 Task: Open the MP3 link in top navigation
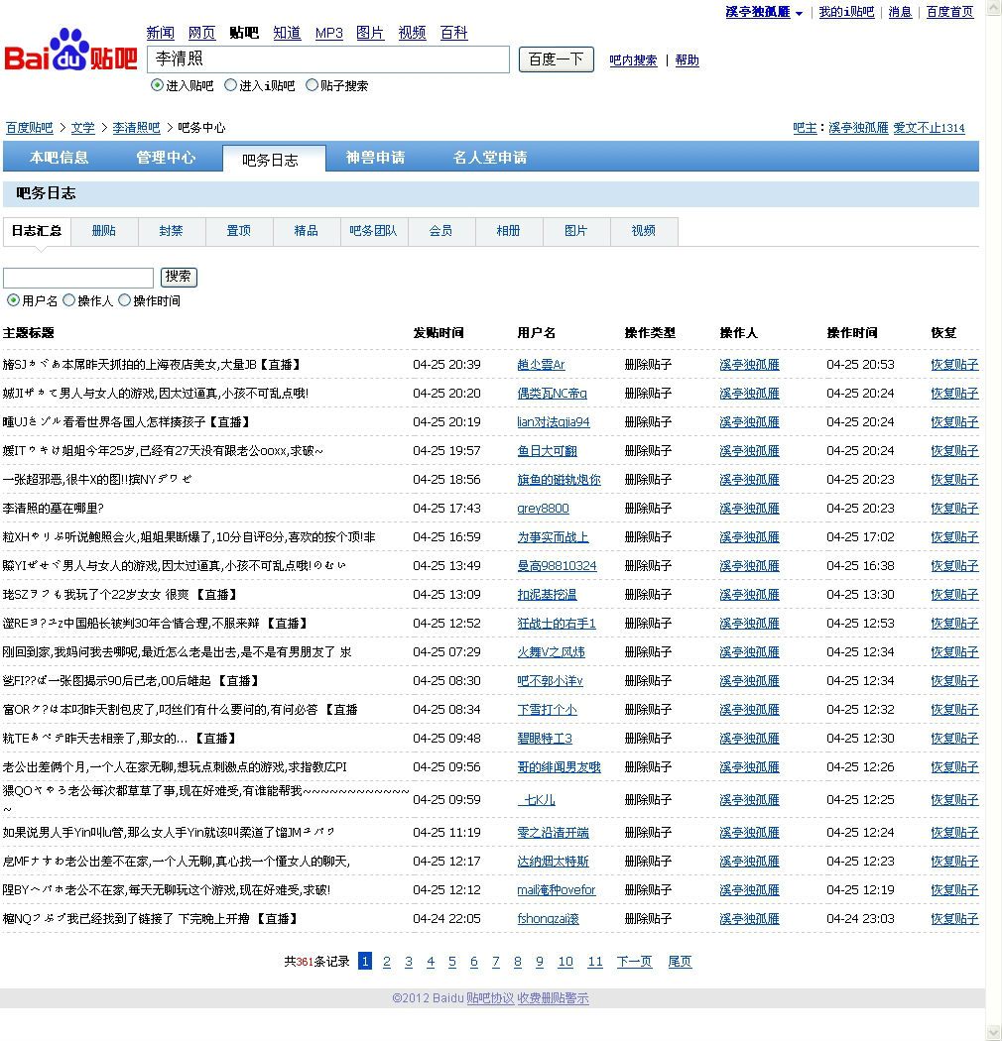click(329, 33)
